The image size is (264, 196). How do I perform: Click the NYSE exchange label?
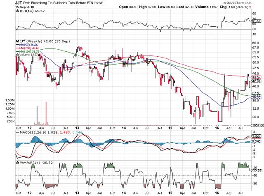coord(99,3)
